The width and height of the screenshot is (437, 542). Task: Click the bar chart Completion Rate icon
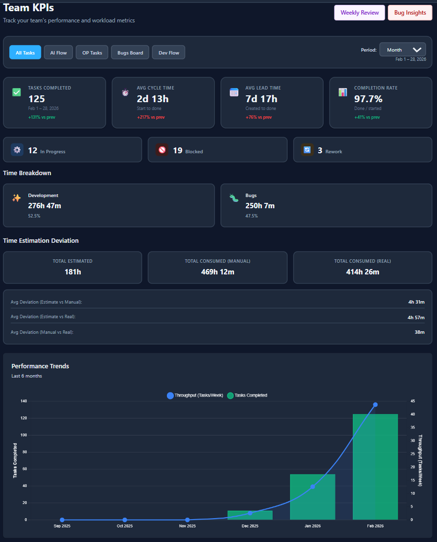(x=343, y=92)
